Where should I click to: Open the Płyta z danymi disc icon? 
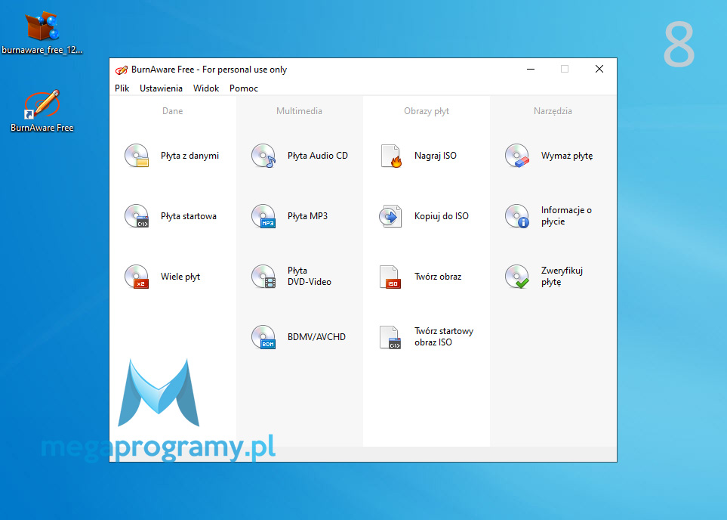tap(137, 156)
